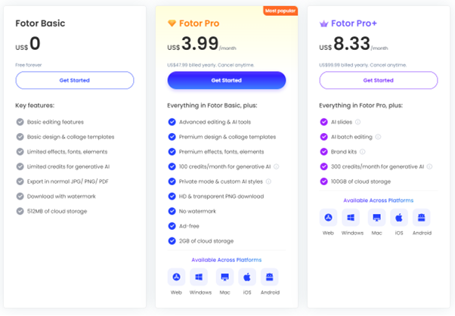The height and width of the screenshot is (316, 455).
Task: Click the diamond icon beside Fotor Pro title
Action: (x=172, y=23)
